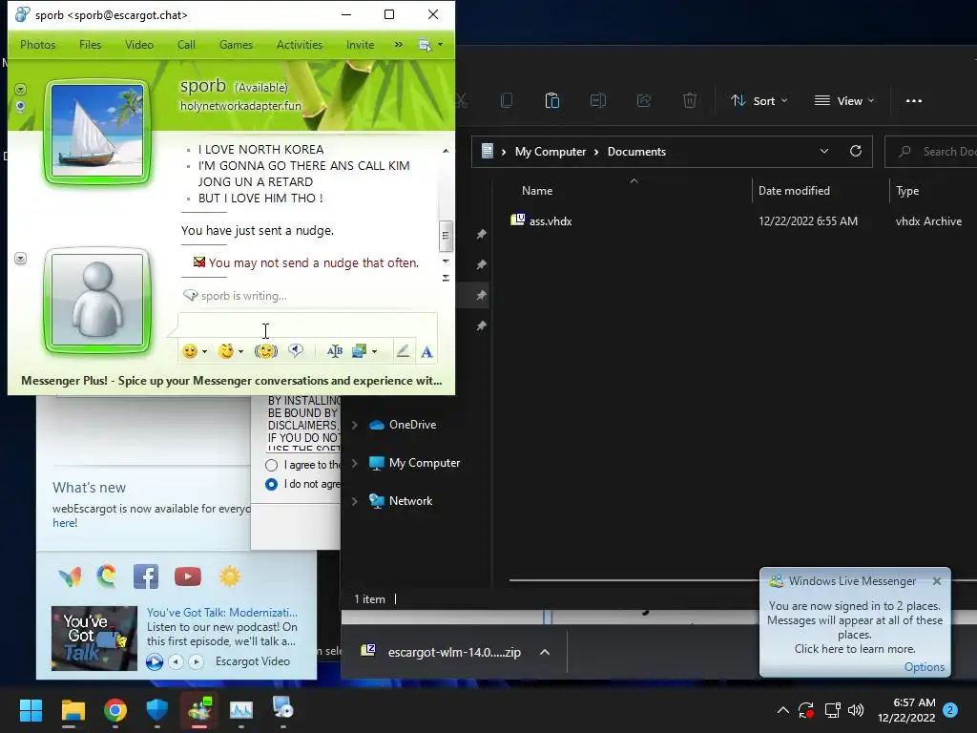Screen dimensions: 977x733
Task: Click the Delete trash icon in File Explorer
Action: tap(690, 100)
